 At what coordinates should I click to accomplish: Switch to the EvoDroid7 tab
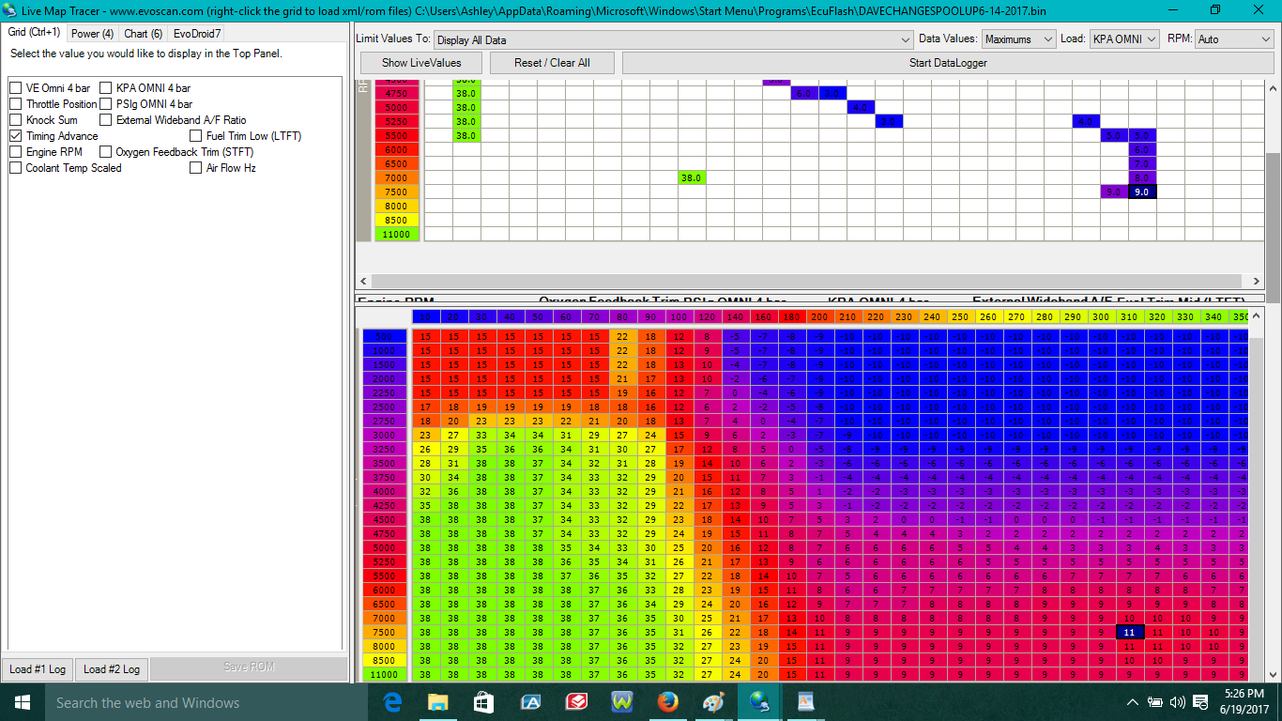197,33
